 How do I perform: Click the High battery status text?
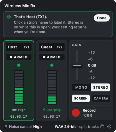click(22, 110)
